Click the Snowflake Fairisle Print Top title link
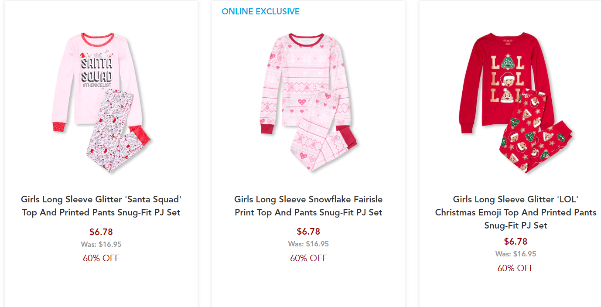 [x=308, y=206]
